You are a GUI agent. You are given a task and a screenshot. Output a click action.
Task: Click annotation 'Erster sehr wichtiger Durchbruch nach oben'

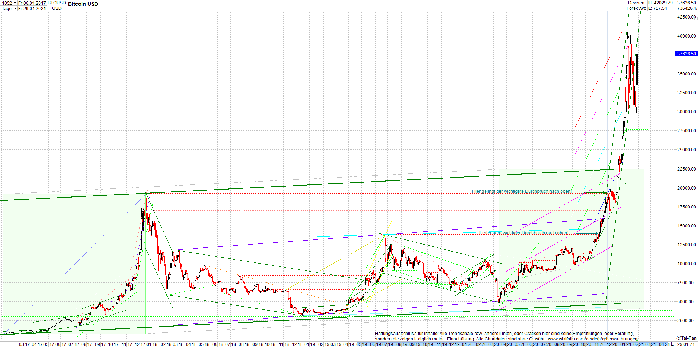click(x=524, y=233)
